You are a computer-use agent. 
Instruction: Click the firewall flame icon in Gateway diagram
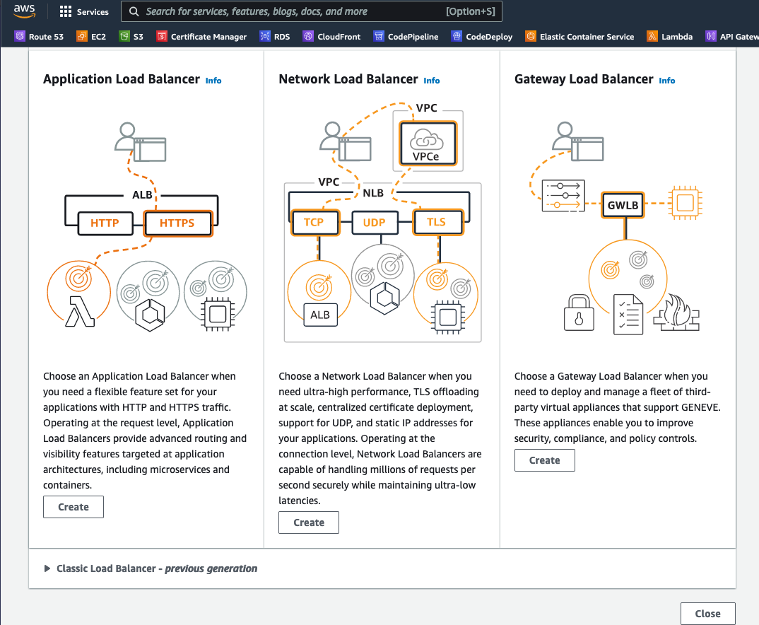677,312
